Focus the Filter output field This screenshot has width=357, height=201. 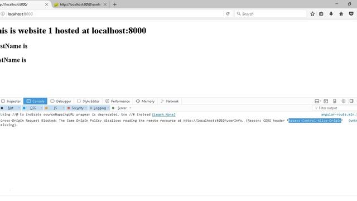(335, 108)
